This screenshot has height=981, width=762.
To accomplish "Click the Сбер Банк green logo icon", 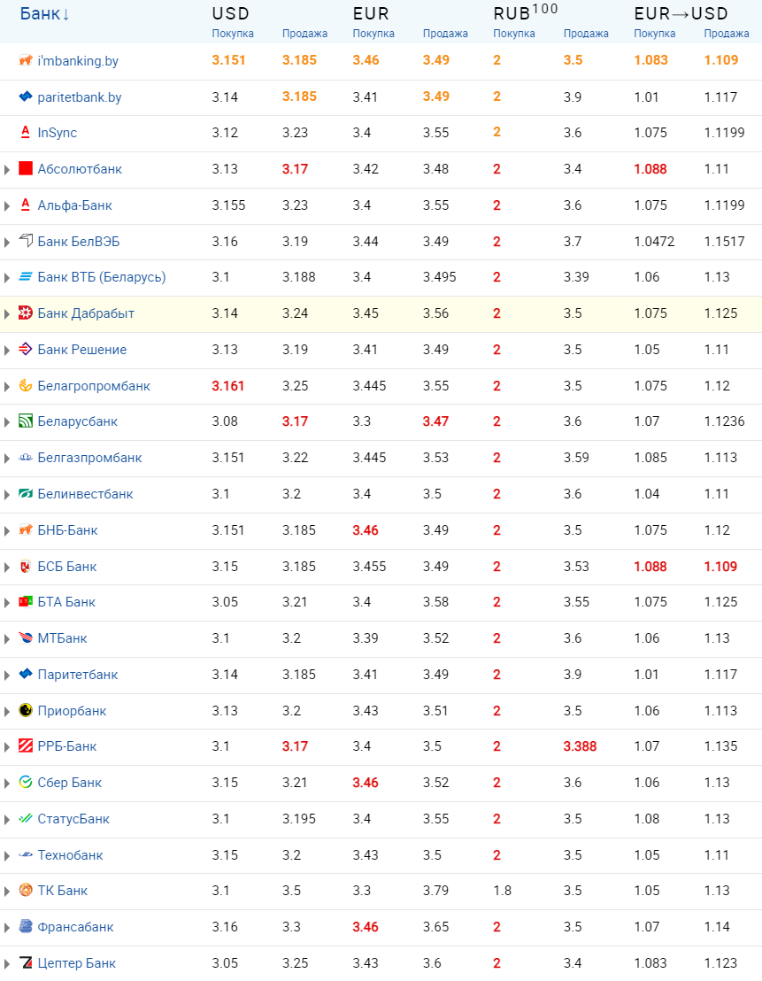I will tap(26, 783).
